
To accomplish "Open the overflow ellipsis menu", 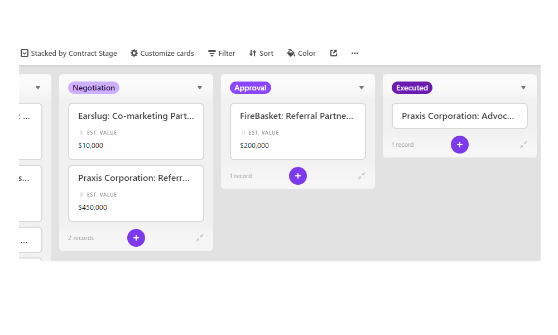I will (354, 53).
